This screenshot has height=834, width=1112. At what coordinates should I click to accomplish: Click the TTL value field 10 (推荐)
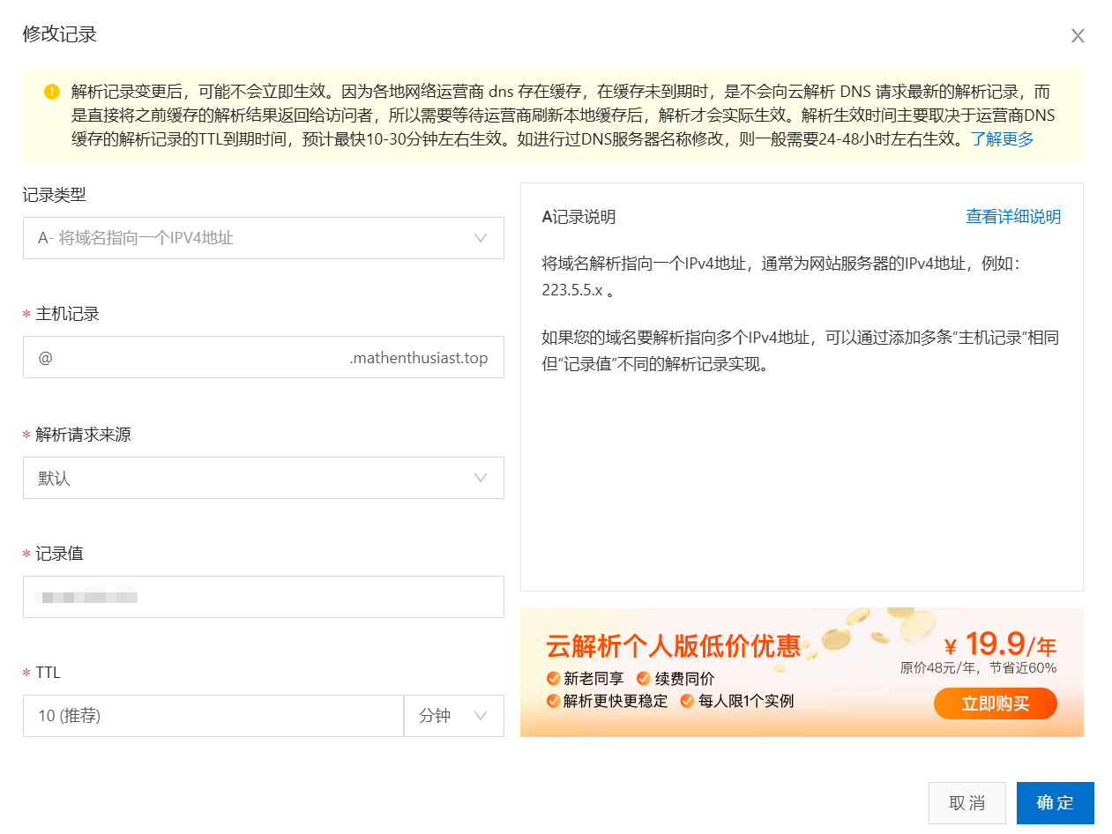click(213, 716)
